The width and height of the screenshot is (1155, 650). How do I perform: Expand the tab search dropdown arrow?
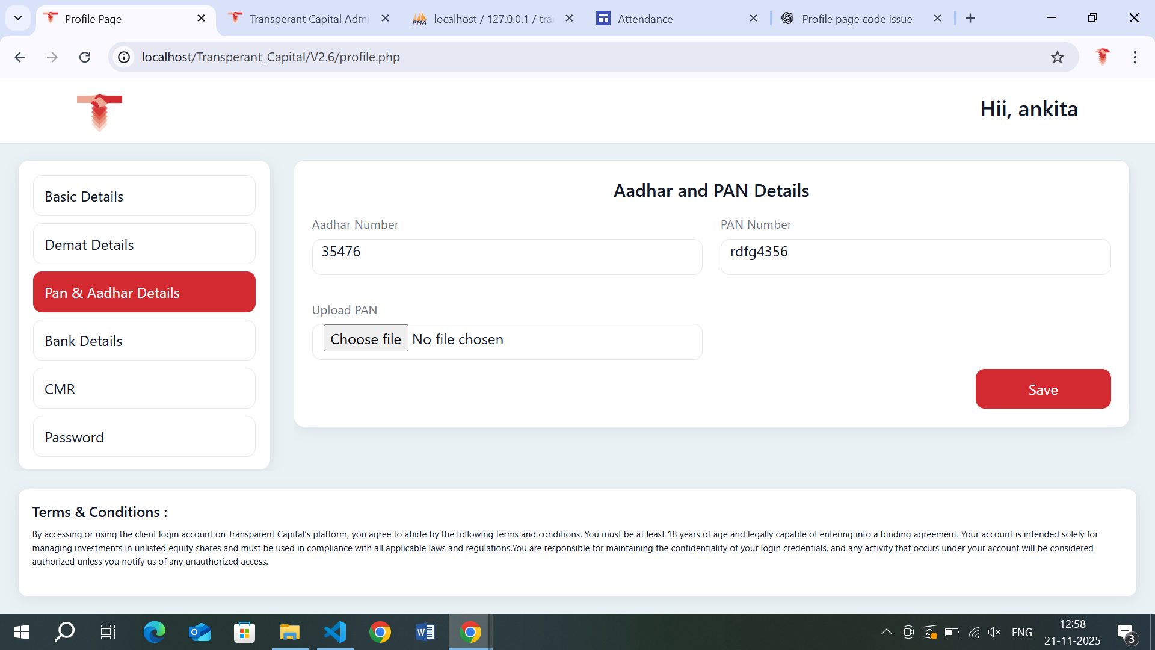pyautogui.click(x=18, y=18)
